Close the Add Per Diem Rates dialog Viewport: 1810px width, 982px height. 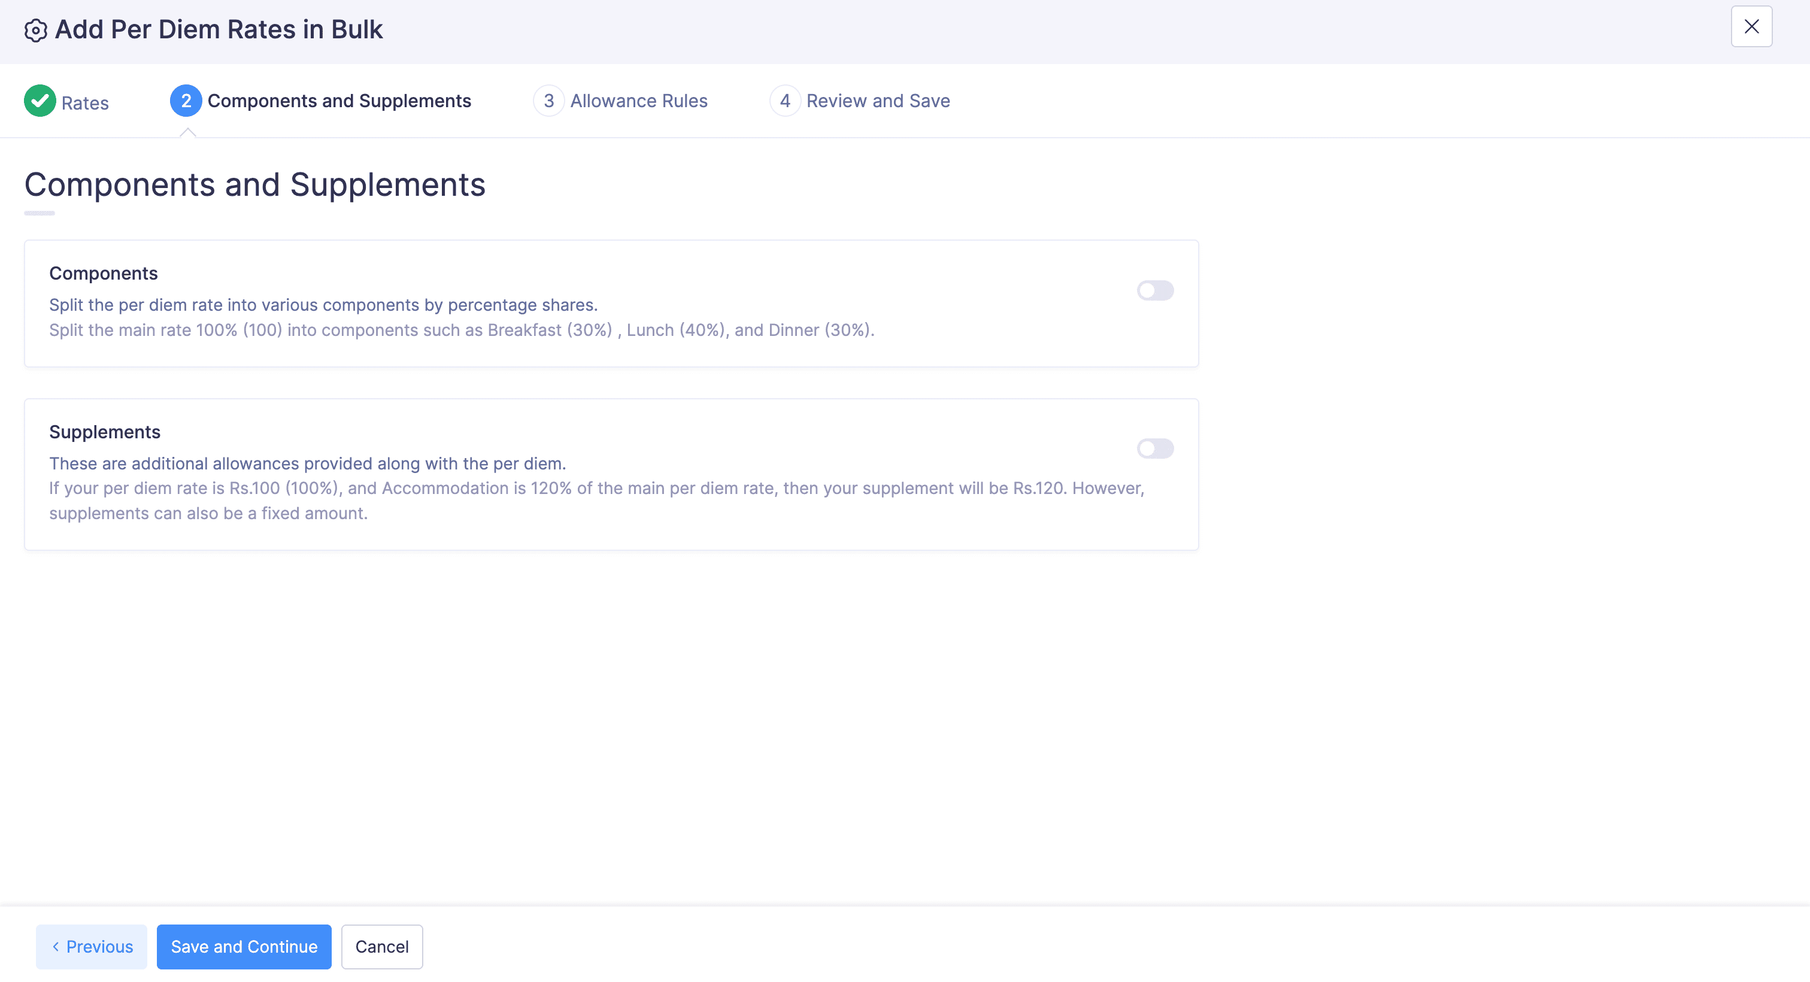tap(1751, 27)
